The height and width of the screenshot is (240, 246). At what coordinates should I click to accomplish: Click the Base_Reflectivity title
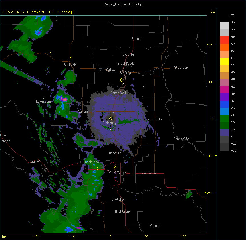point(123,4)
